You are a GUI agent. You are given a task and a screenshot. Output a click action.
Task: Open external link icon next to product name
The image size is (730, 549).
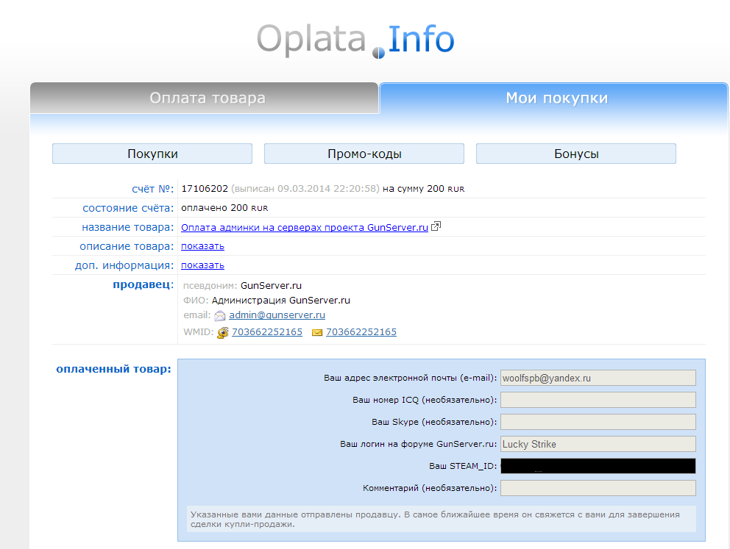tap(436, 227)
